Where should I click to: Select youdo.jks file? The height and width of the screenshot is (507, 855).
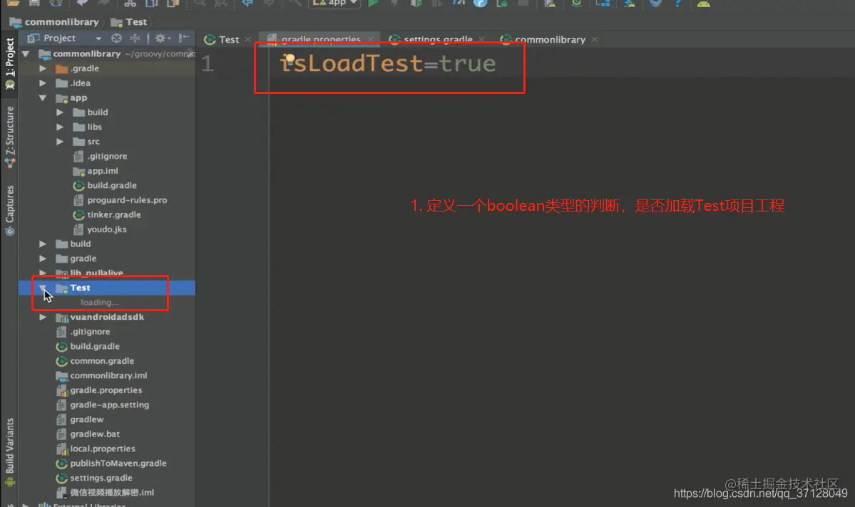click(x=107, y=229)
